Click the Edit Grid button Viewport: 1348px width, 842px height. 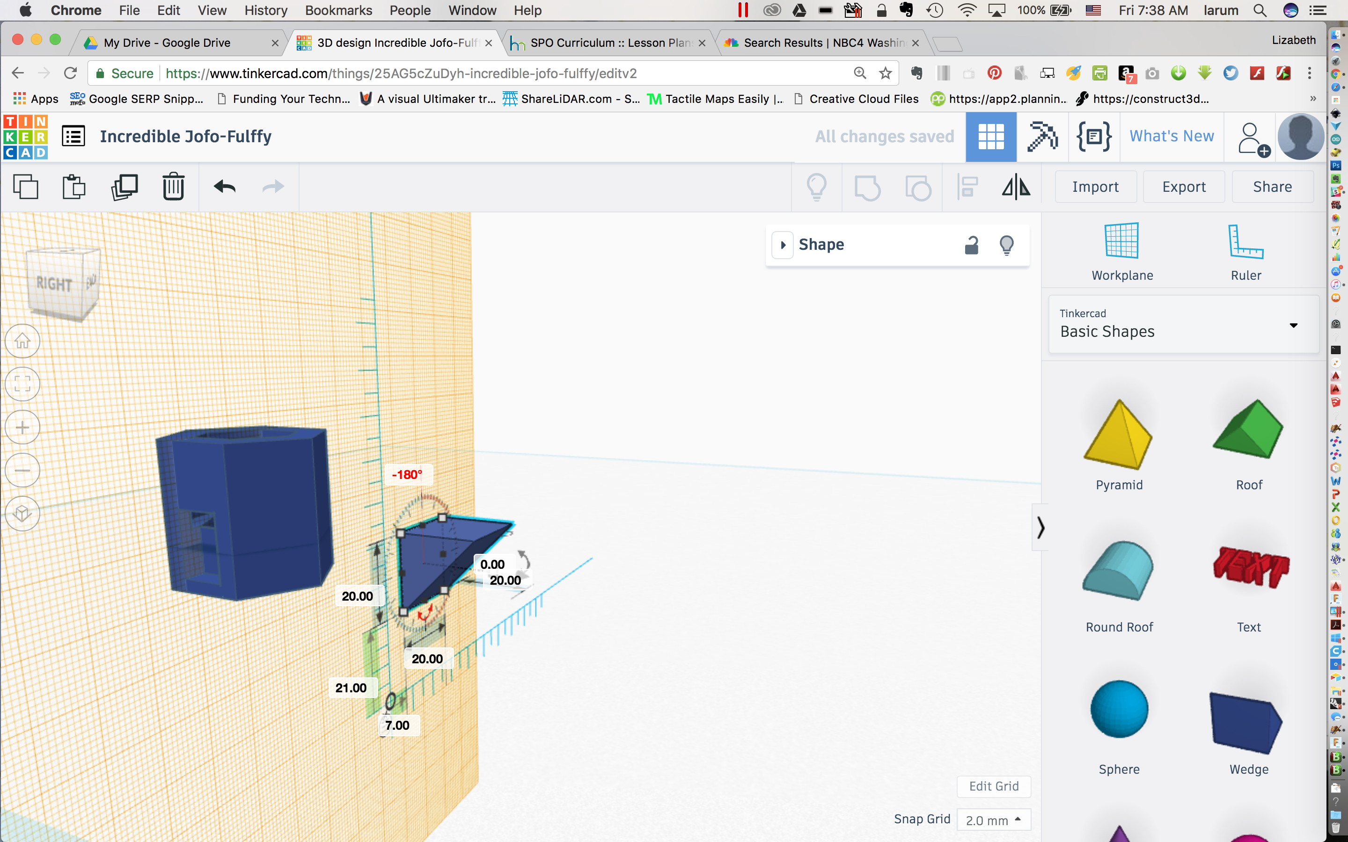tap(994, 786)
